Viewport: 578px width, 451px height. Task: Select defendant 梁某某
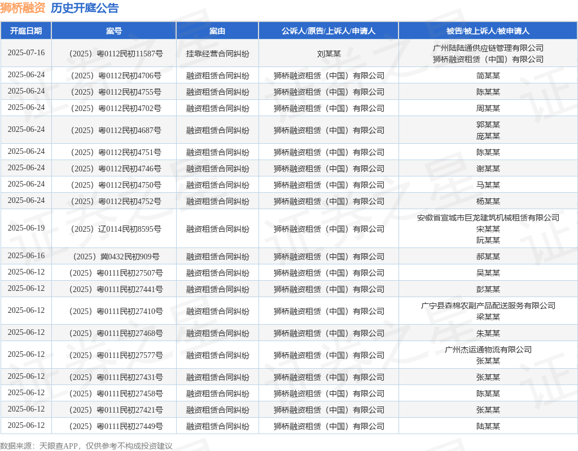[x=488, y=317]
